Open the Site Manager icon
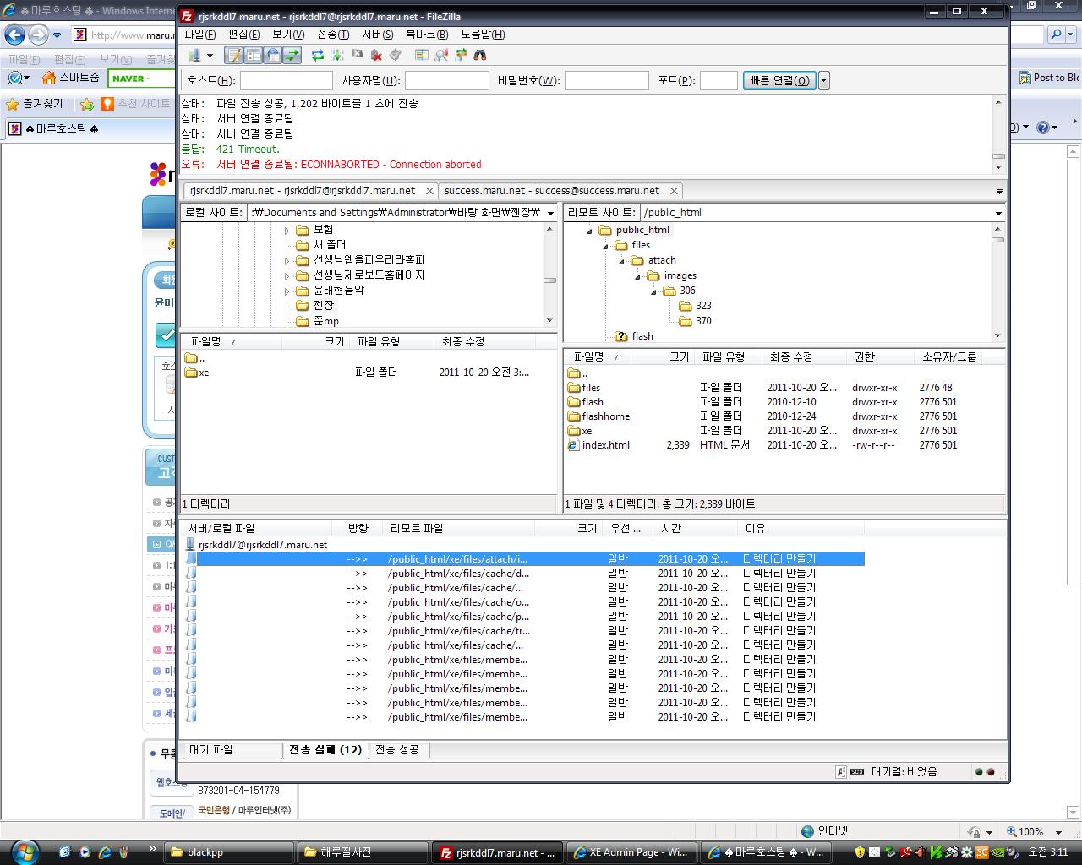 pyautogui.click(x=194, y=56)
